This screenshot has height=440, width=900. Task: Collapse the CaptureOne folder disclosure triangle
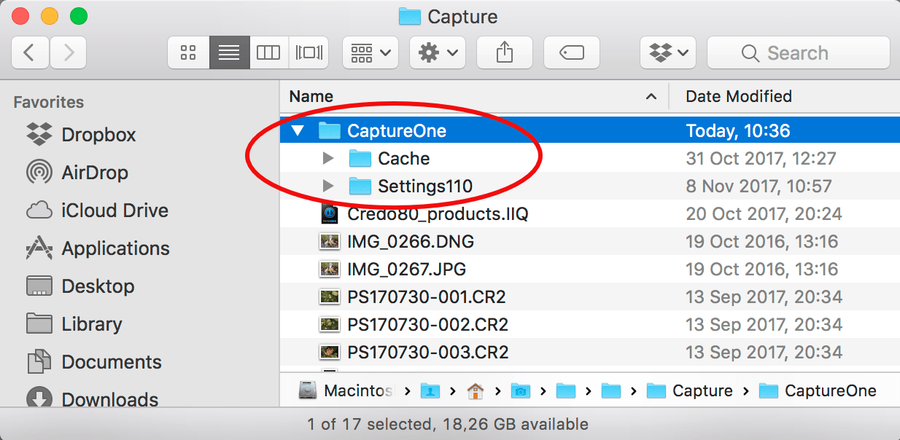pyautogui.click(x=297, y=131)
